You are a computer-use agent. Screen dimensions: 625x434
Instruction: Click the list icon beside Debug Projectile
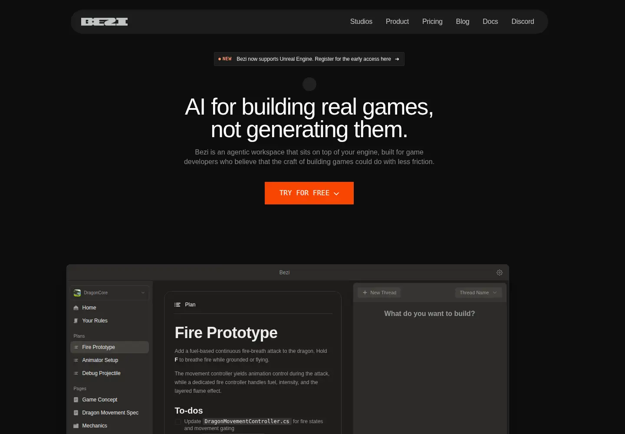pos(76,373)
